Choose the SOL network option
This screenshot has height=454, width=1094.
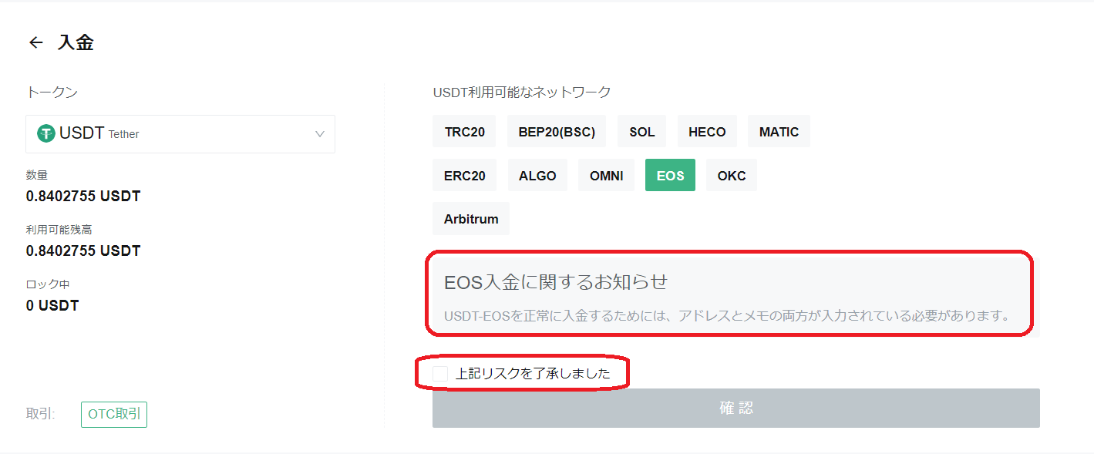click(641, 131)
